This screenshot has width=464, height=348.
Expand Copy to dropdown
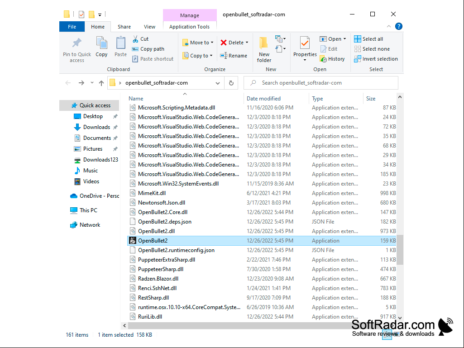(211, 56)
